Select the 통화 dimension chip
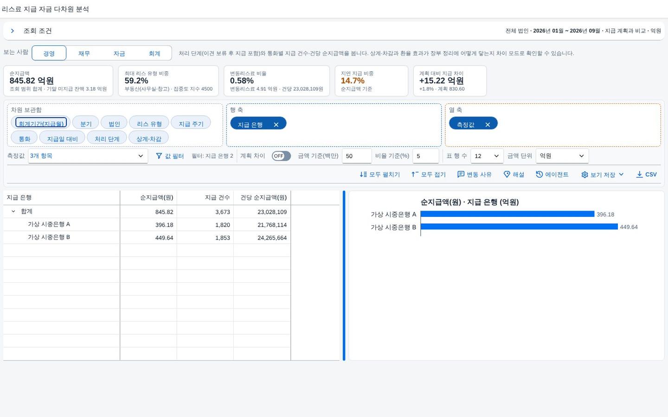668x417 pixels. [x=24, y=138]
